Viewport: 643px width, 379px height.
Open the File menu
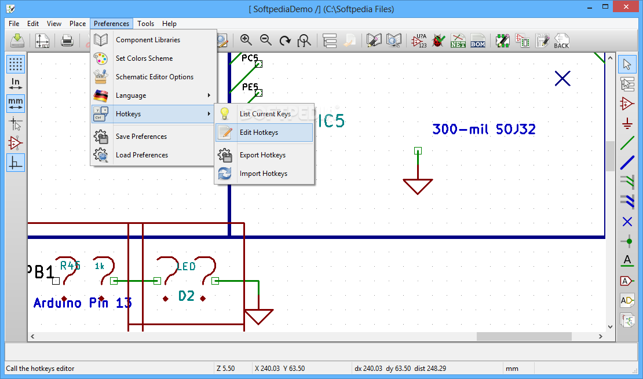(x=14, y=23)
